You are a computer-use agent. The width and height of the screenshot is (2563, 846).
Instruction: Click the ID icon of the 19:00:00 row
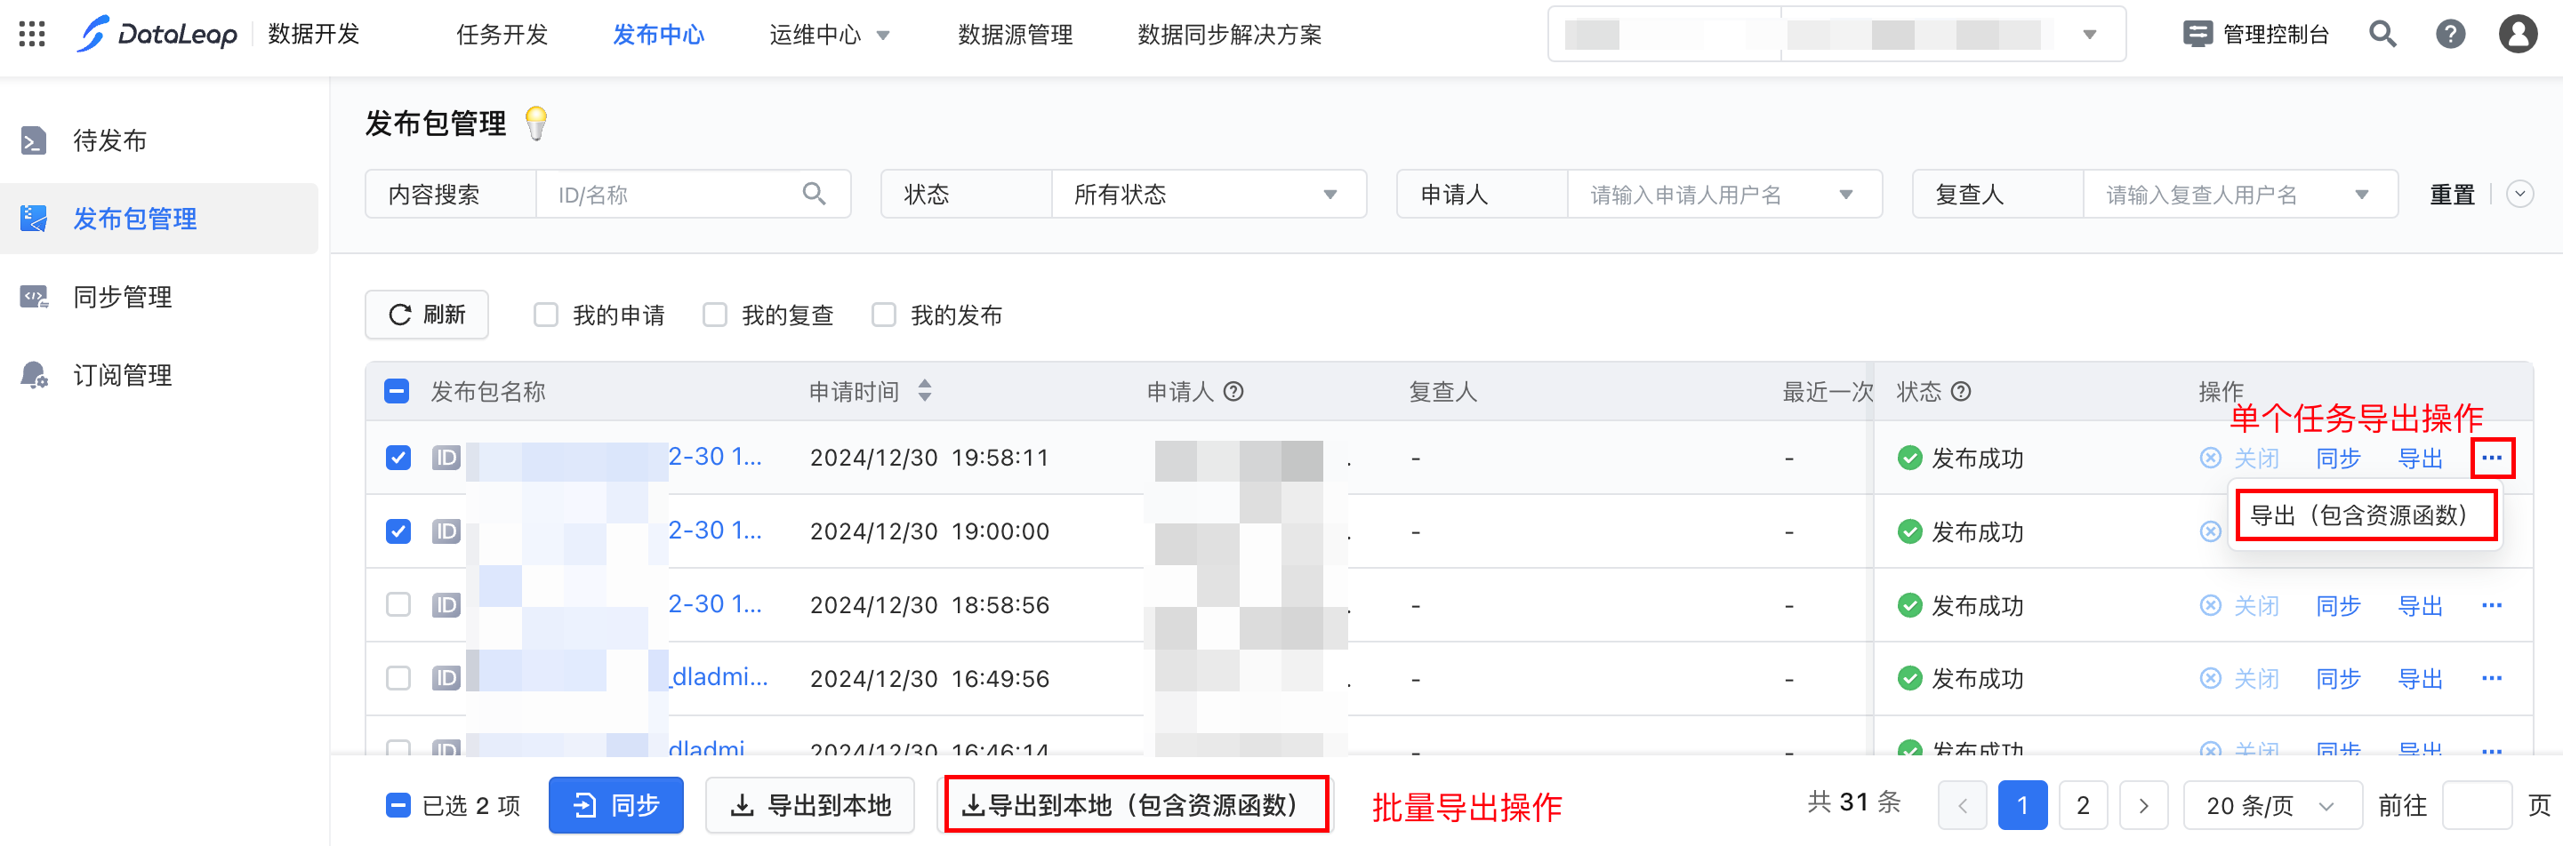(446, 531)
